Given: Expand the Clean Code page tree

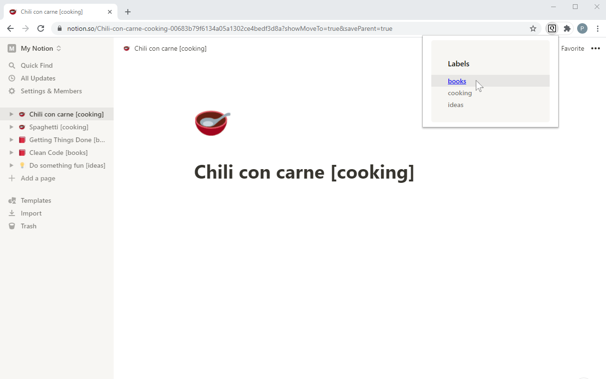Looking at the screenshot, I should coord(11,153).
